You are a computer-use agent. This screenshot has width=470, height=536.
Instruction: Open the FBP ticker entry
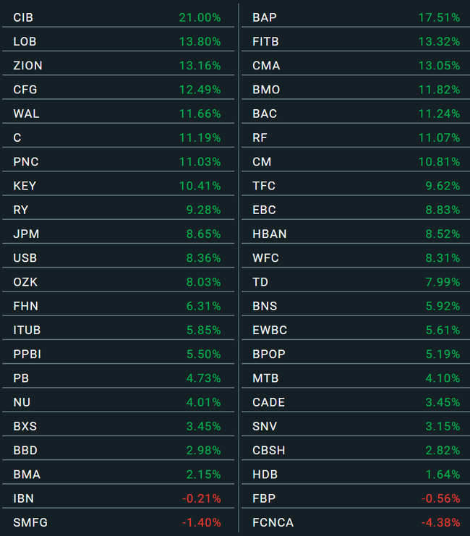tap(264, 498)
